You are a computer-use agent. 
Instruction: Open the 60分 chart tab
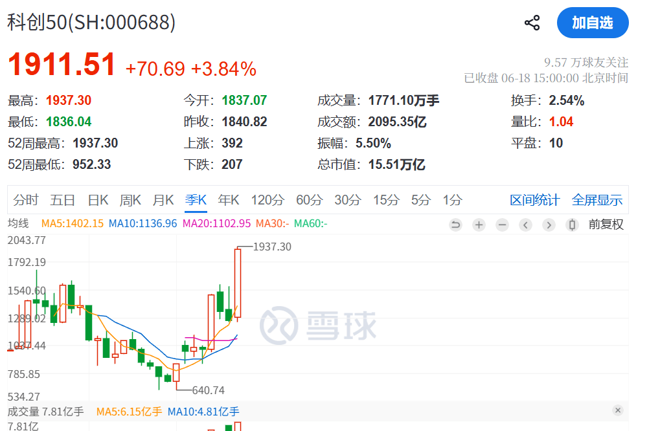point(309,200)
